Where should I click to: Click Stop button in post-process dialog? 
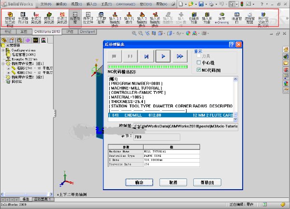(114, 56)
